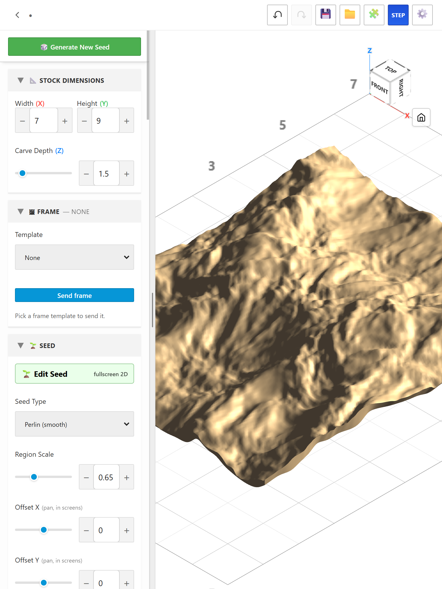Click the panel splitter handle
Viewport: 442px width, 589px height.
(152, 310)
